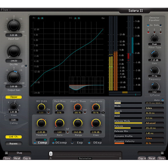Click the A/B Automation morph slider handle
168x168 pixels.
pyautogui.click(x=51, y=154)
